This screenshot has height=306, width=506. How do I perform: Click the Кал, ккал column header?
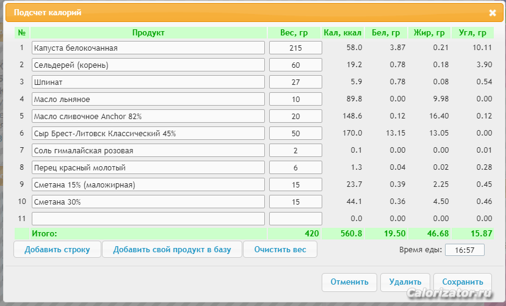(342, 32)
